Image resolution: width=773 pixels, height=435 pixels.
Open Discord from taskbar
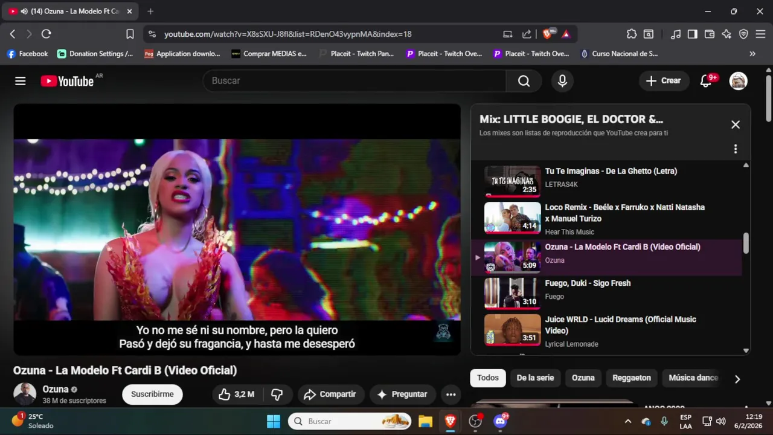pos(501,421)
